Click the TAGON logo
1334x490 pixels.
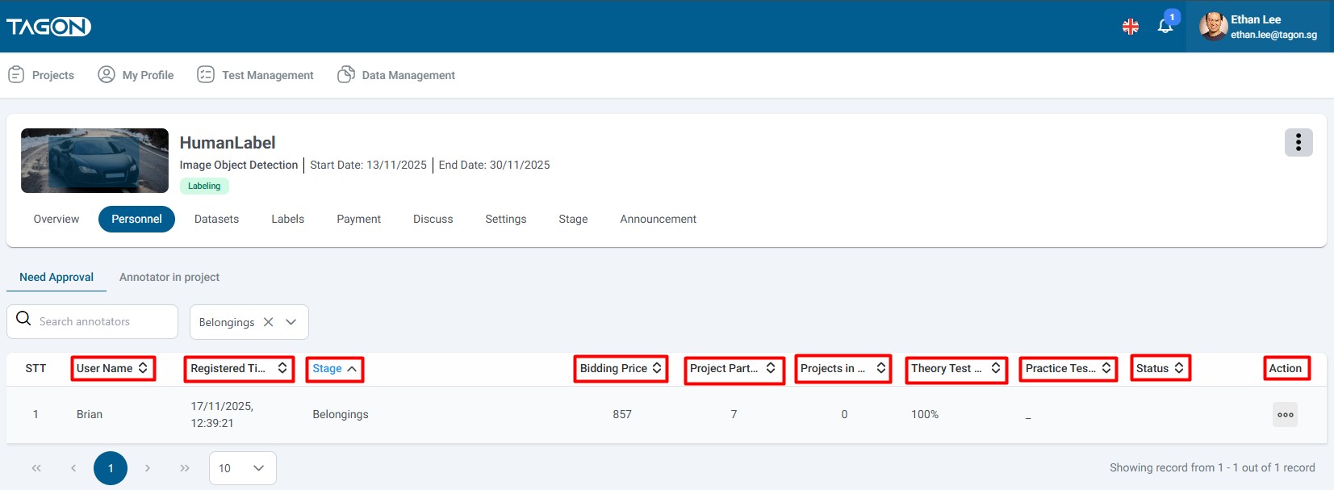(49, 27)
